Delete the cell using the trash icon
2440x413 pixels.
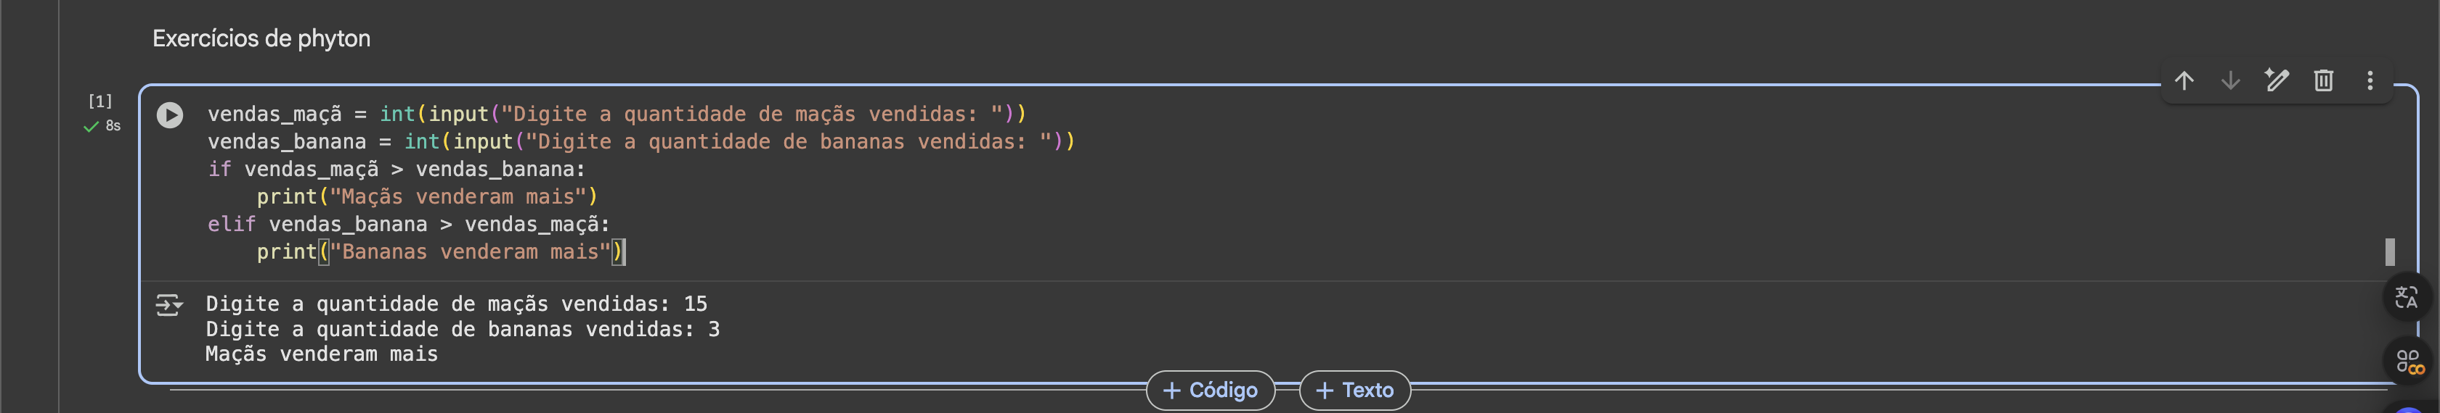2322,80
